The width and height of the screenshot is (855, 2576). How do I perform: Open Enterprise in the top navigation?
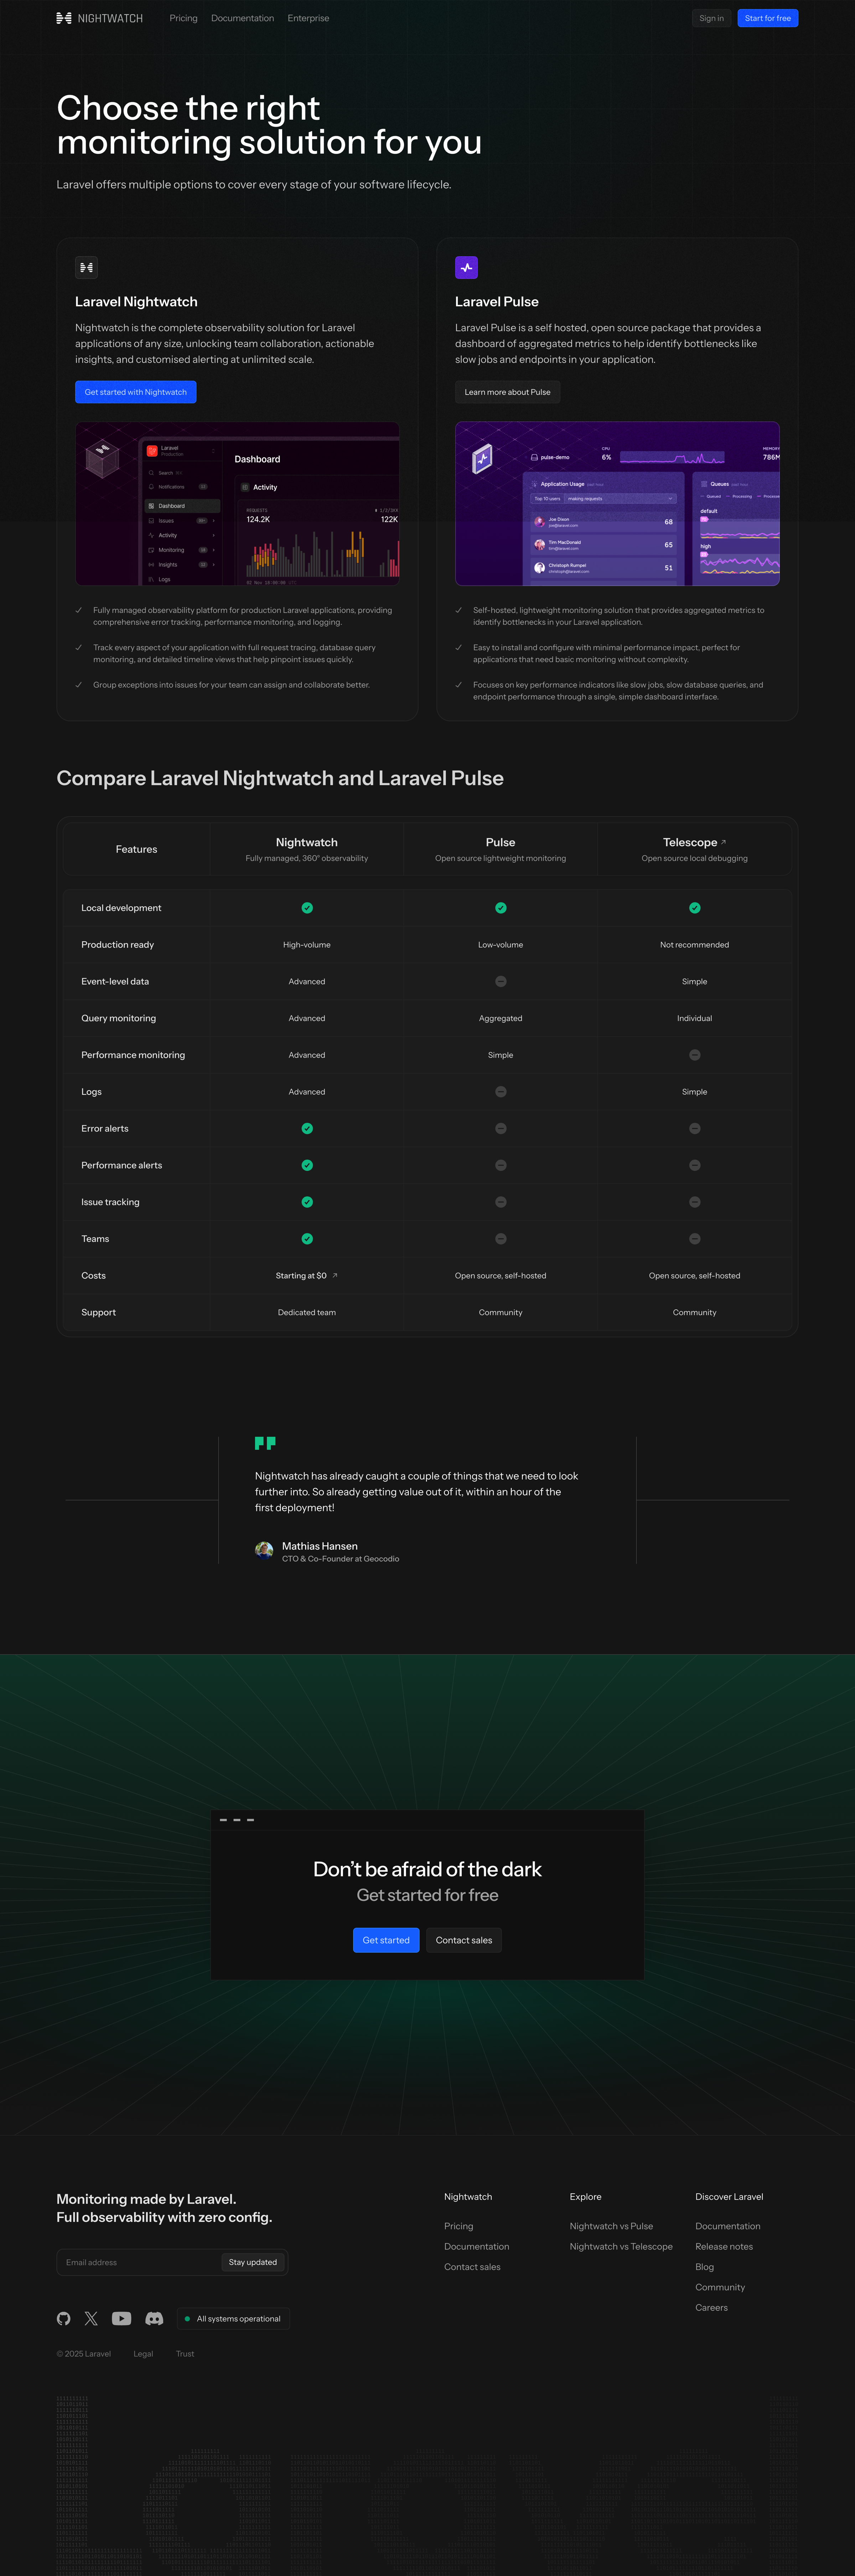click(308, 18)
